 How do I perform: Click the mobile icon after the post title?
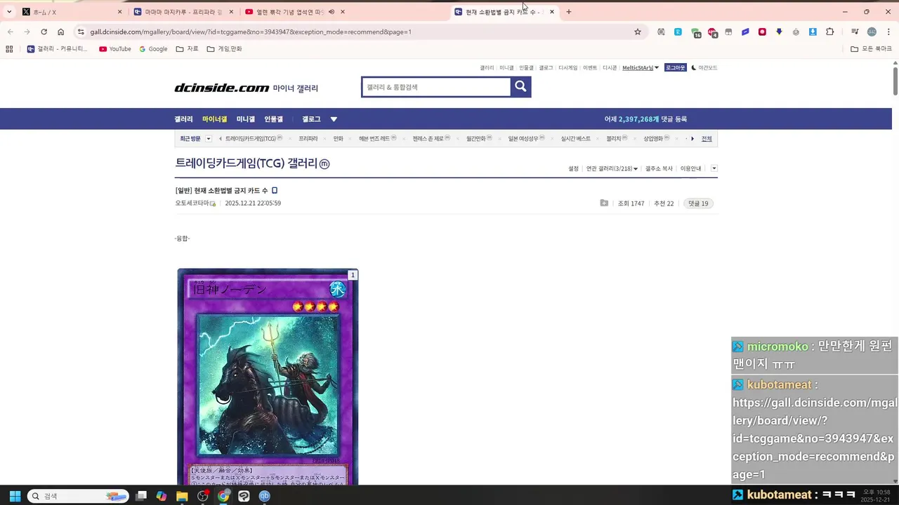click(x=275, y=191)
